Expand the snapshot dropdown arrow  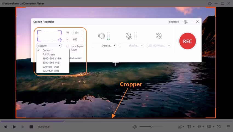tap(214, 127)
